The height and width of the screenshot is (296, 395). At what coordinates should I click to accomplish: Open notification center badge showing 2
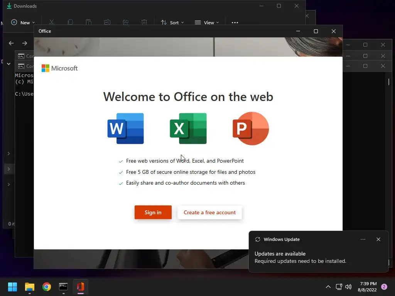point(384,287)
